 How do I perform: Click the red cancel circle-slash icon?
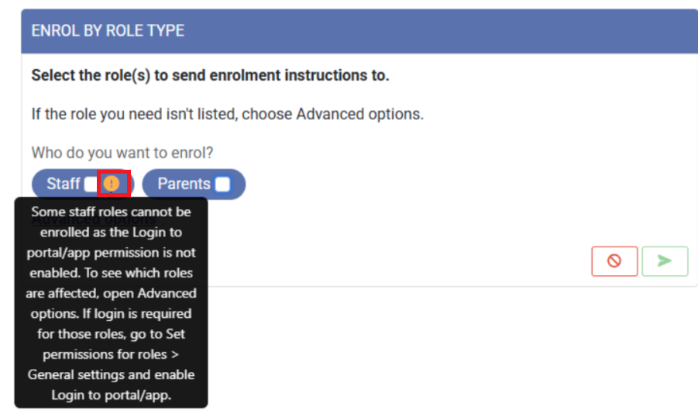coord(614,261)
